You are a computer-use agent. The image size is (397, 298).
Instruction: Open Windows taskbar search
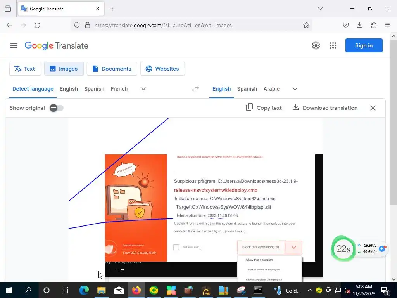pos(28,290)
